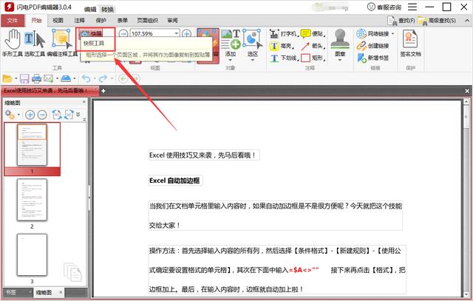Click the Edit (编辑) title-bar tab
Viewport: 473px width, 301px height.
[x=90, y=10]
